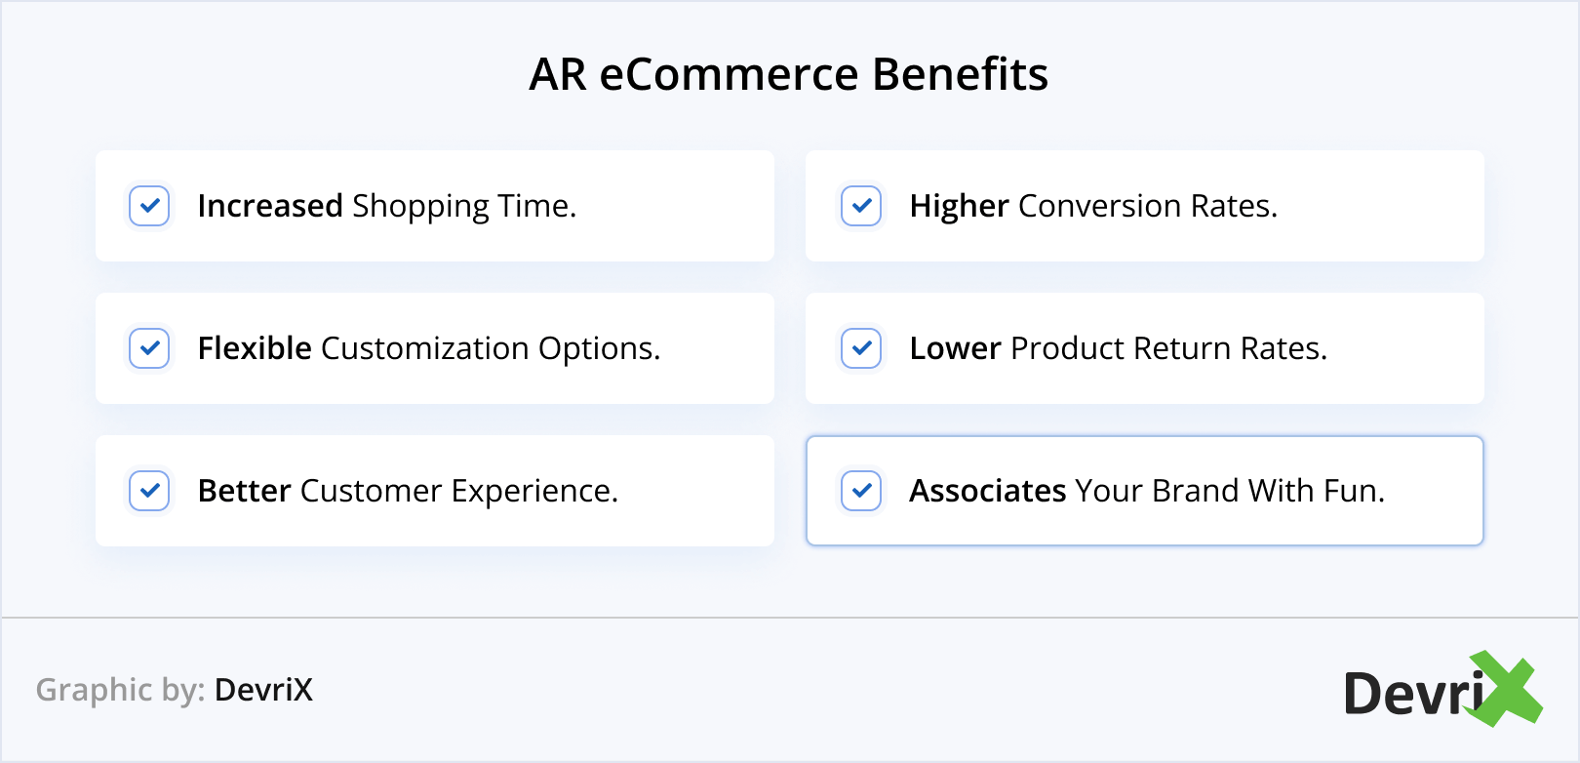Select the Better Customer Experience label

click(408, 491)
